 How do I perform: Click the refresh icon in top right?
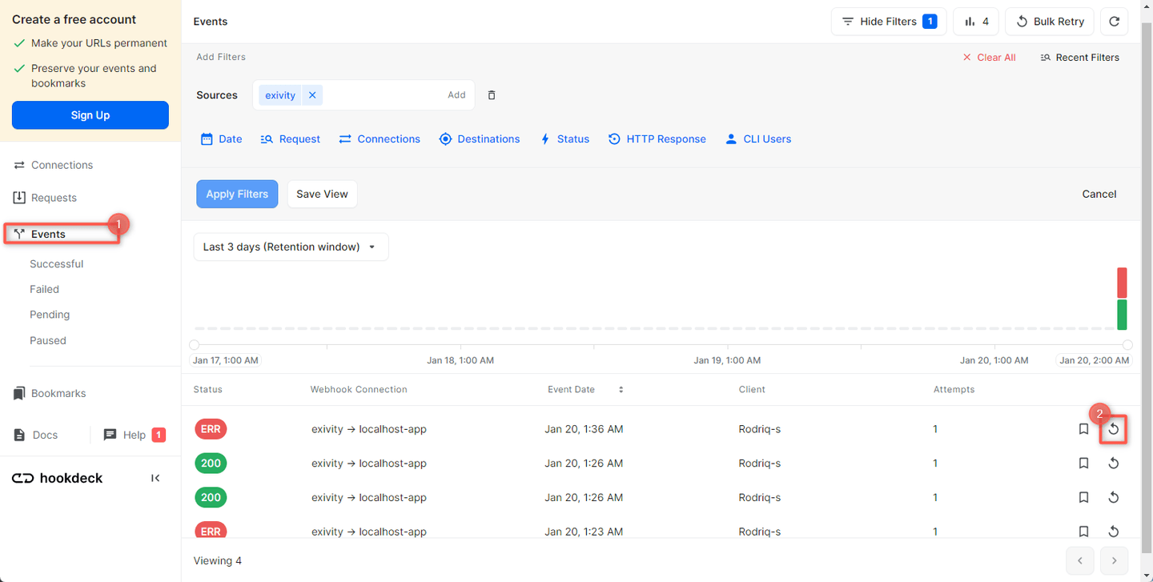click(1114, 22)
